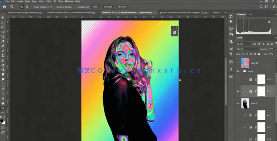Hide Layer 1 using its eye icon

238,103
